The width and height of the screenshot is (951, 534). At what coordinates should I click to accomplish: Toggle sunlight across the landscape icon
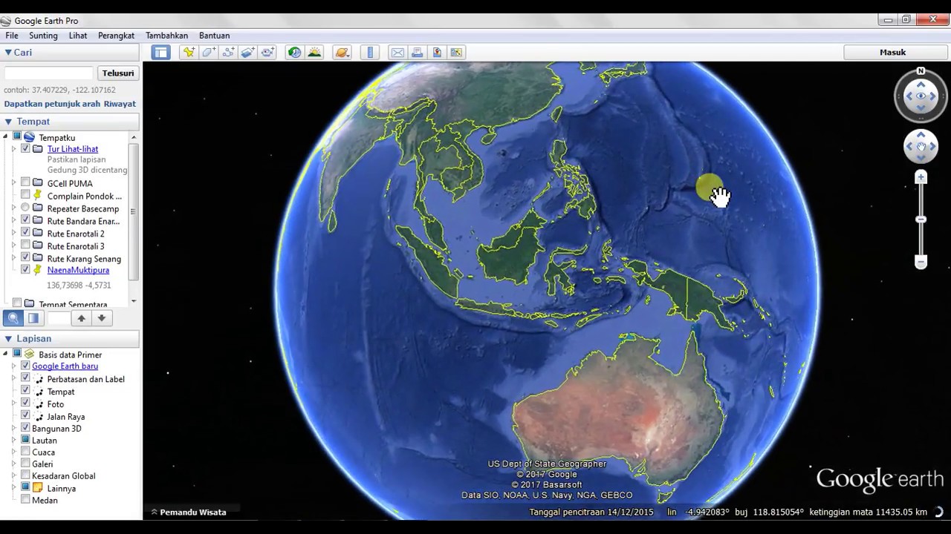pyautogui.click(x=315, y=53)
